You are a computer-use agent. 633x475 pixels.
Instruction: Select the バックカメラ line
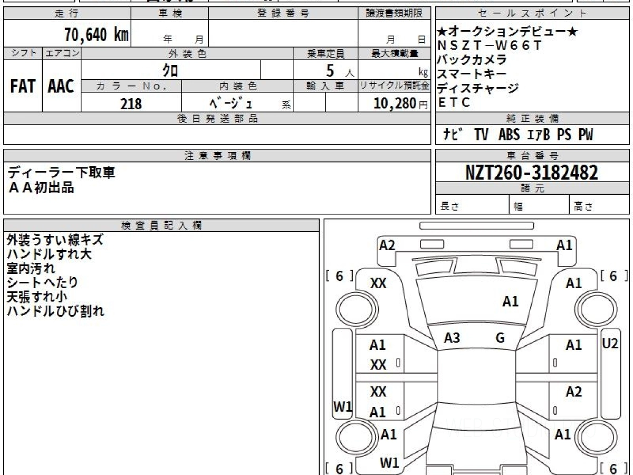(x=472, y=60)
